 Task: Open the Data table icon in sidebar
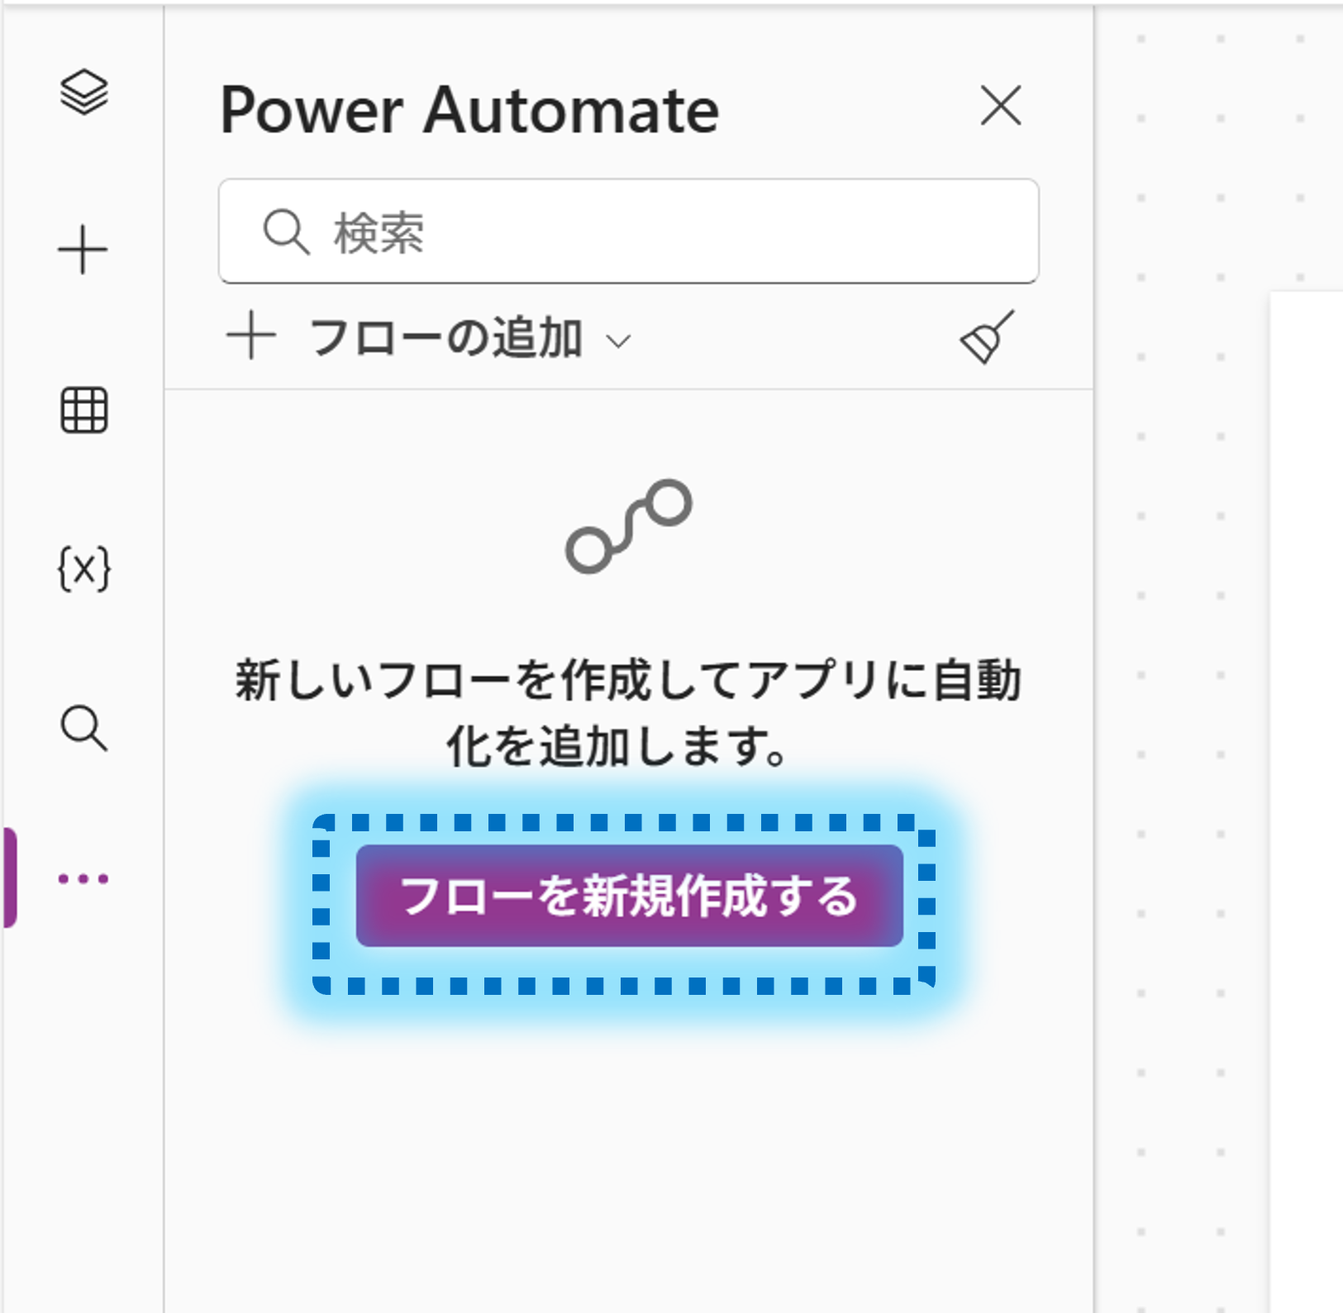[84, 410]
